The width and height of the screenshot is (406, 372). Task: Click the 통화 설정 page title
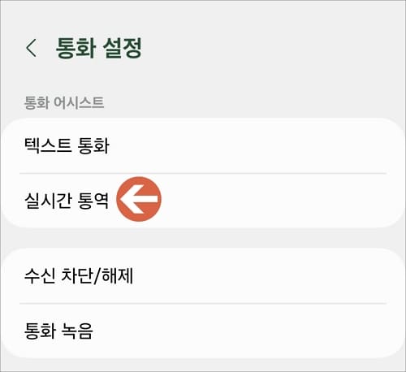coord(99,48)
